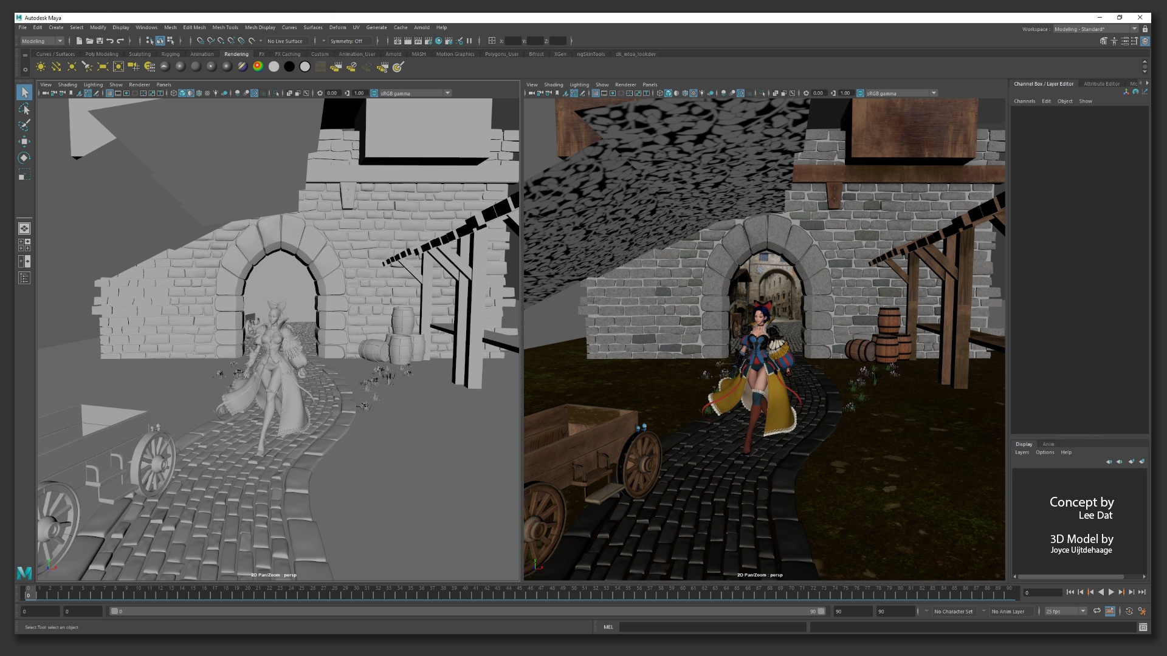Switch to the Sculpting shelf tab
The height and width of the screenshot is (656, 1167).
click(x=140, y=54)
